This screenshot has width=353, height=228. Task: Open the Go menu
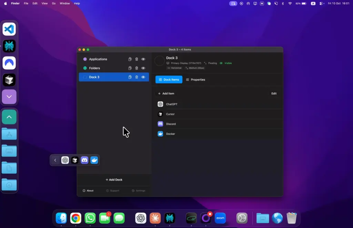pyautogui.click(x=53, y=3)
